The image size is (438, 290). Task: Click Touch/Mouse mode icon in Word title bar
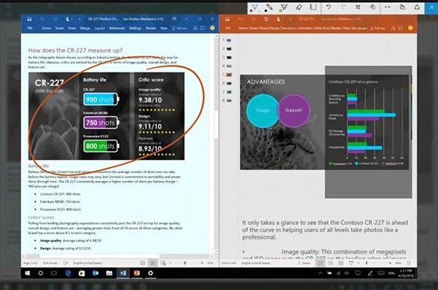67,19
